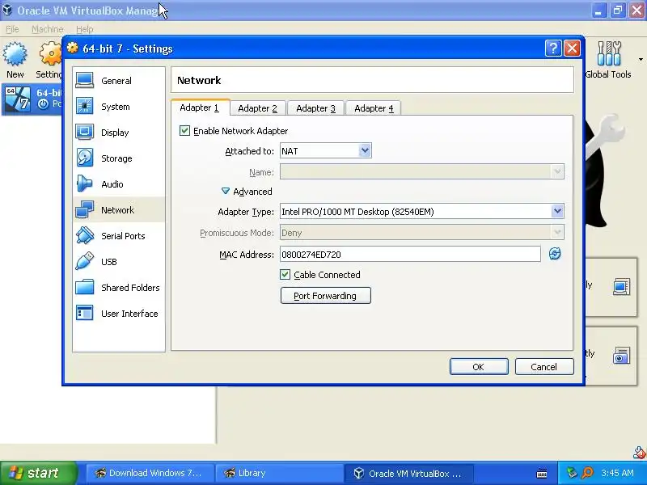Switch to the Library taskbar window
Viewport: 647px width, 485px height.
[x=279, y=473]
